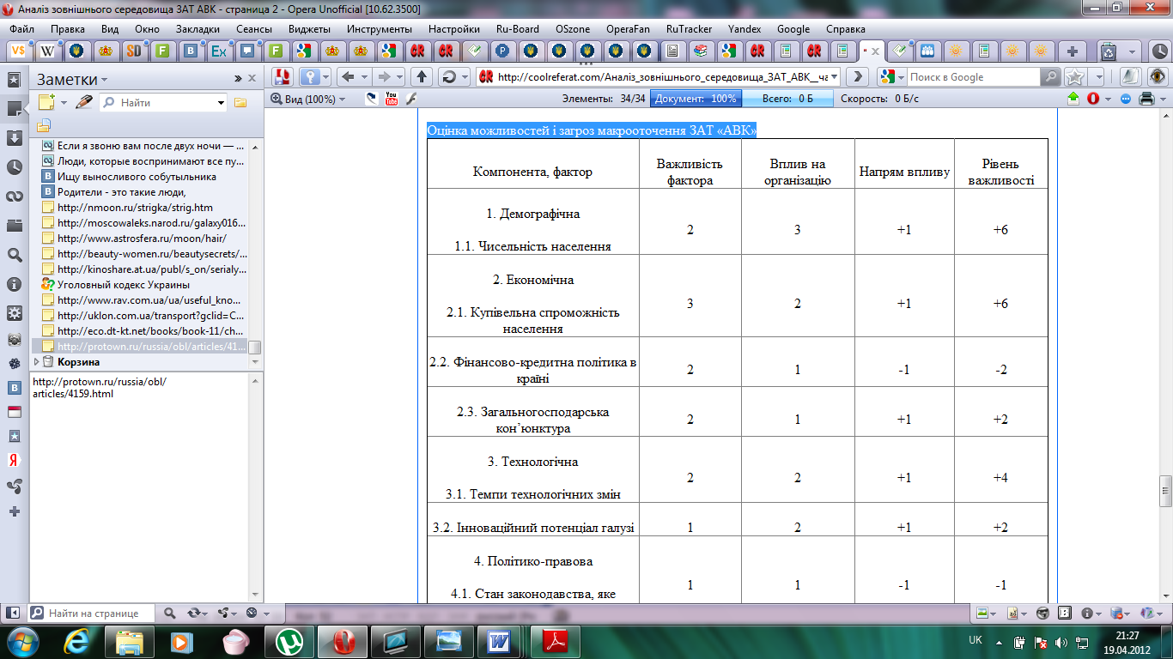
Task: Open the Закладки menu
Action: coord(198,28)
